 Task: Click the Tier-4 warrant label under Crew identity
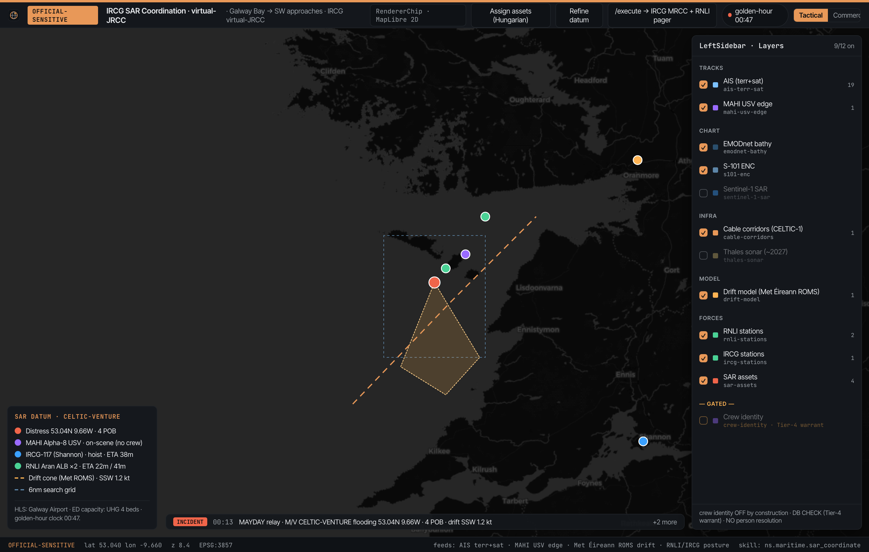coord(800,425)
